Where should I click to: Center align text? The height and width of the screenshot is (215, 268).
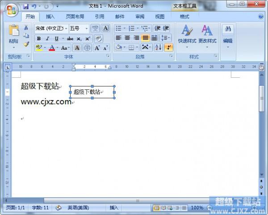127,38
